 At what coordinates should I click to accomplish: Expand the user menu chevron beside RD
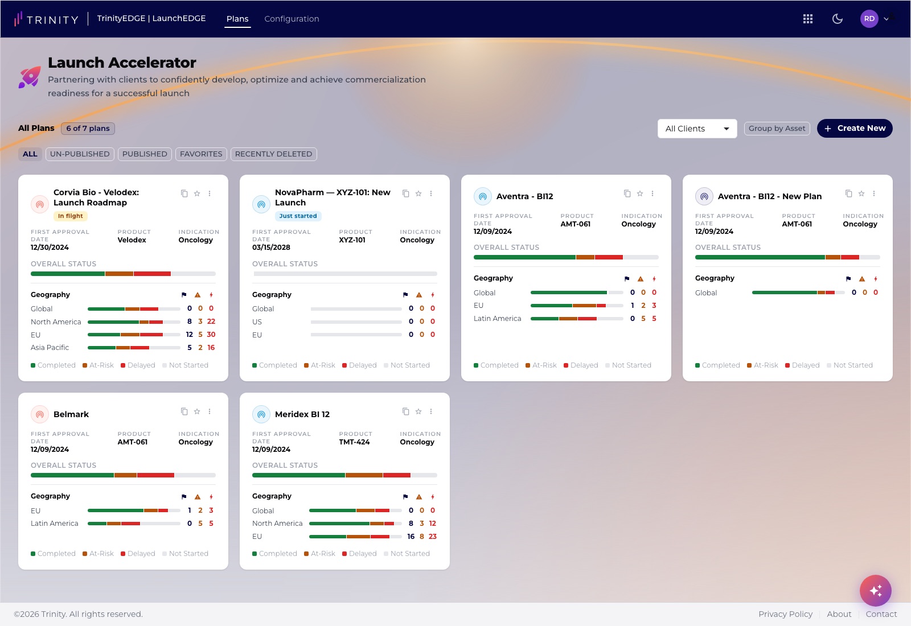[x=887, y=19]
